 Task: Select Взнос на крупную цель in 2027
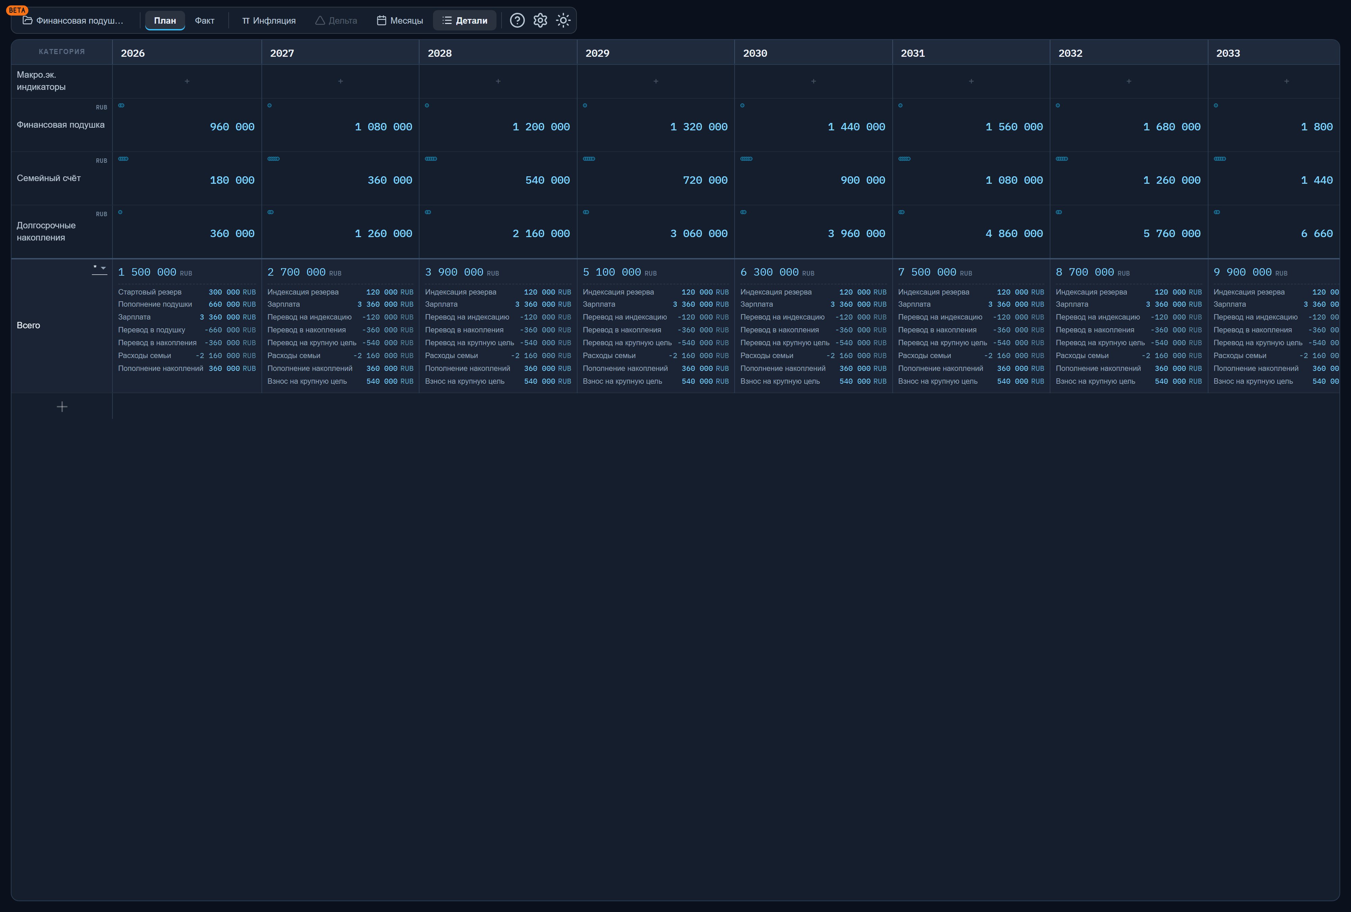click(x=340, y=381)
